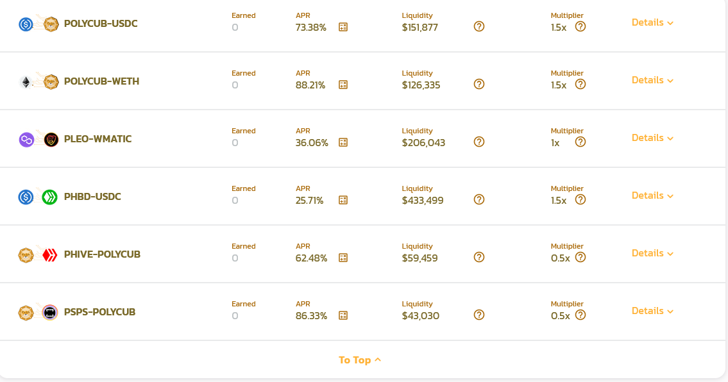The width and height of the screenshot is (728, 382).
Task: Expand Details for PHBD-USDC farm
Action: pos(652,195)
